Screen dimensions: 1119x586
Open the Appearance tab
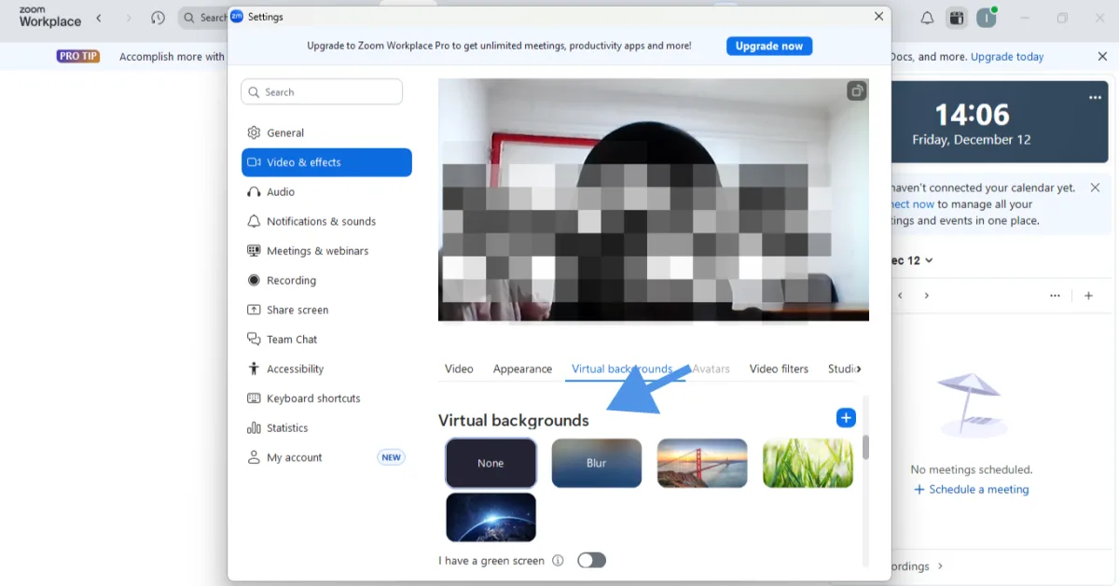[x=522, y=369]
